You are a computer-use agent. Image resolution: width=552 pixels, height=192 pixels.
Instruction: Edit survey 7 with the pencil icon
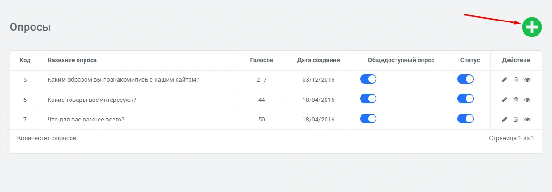(504, 119)
